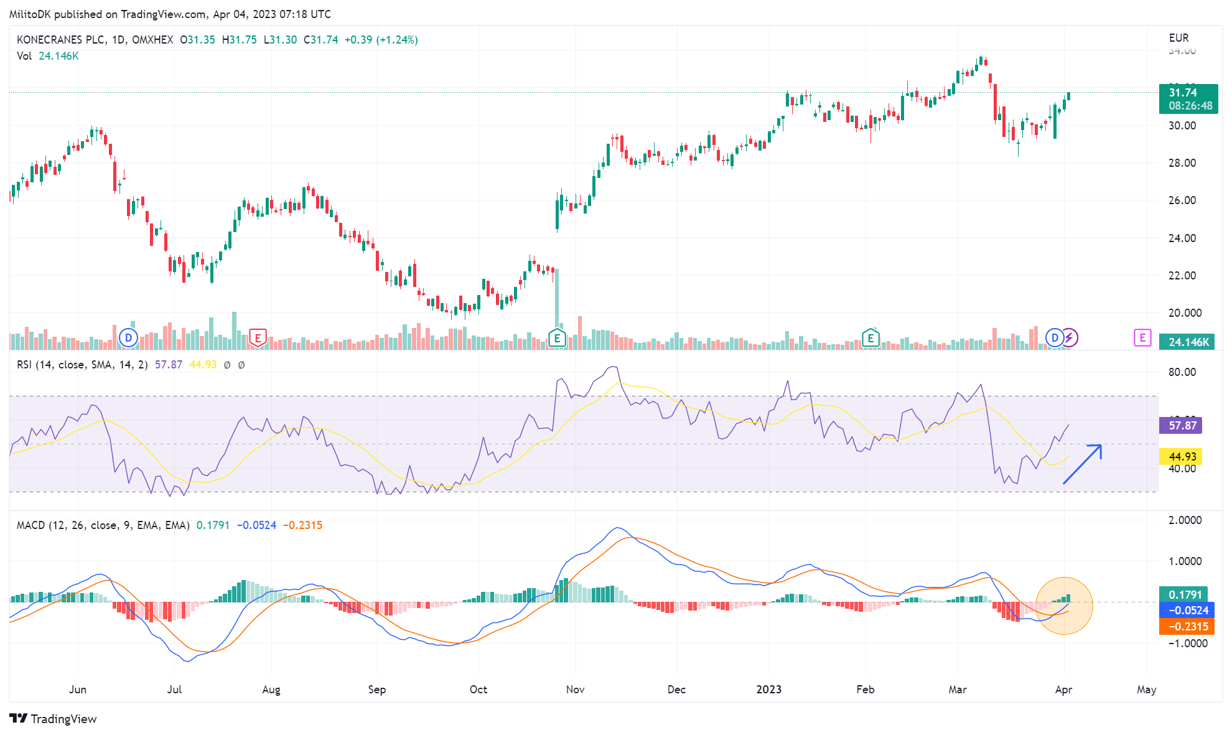Click the volume axis label 24.146K

click(x=1187, y=342)
